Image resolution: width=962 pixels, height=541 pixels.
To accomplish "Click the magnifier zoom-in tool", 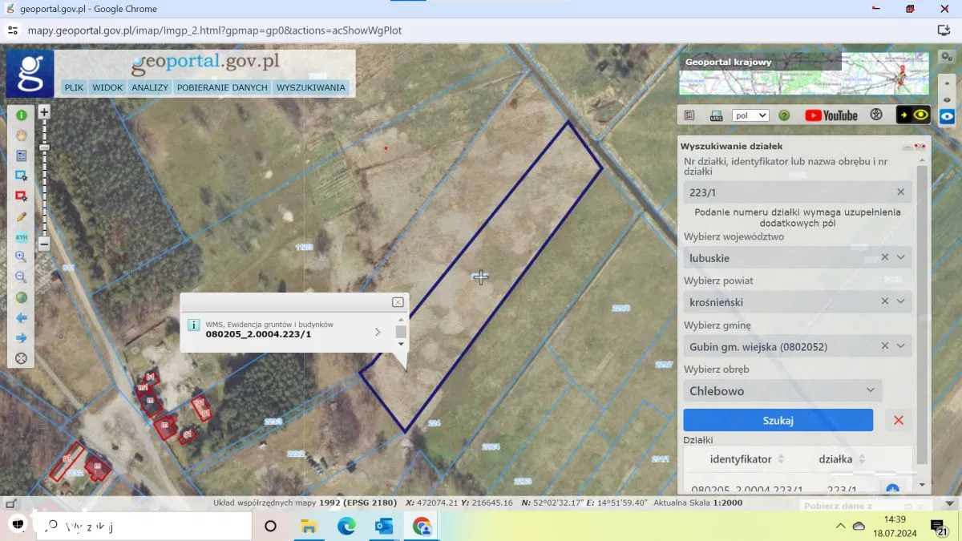I will [x=22, y=257].
